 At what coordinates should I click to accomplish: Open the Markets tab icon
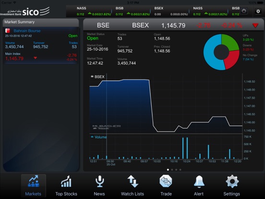34,181
